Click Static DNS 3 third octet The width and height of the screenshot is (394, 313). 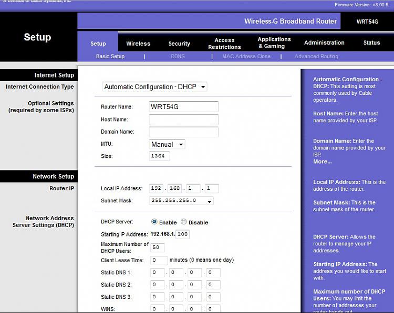[194, 297]
